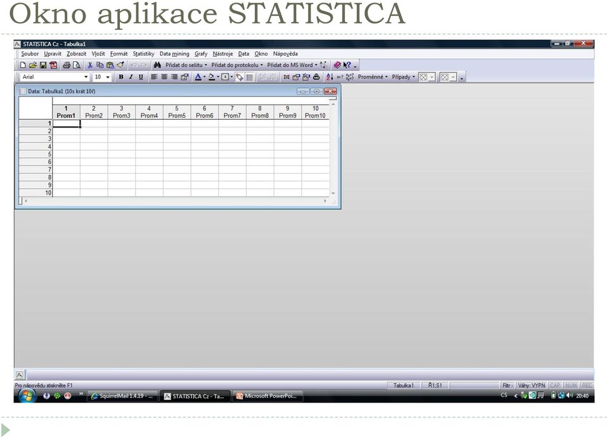This screenshot has width=608, height=438.
Task: Click the Váhy: VYPN status bar field
Action: (x=531, y=385)
